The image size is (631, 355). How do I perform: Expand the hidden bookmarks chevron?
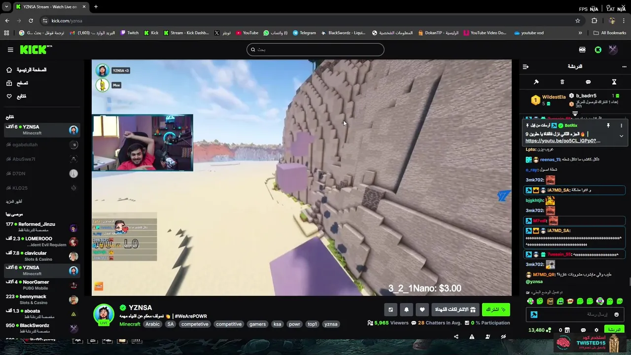[580, 33]
